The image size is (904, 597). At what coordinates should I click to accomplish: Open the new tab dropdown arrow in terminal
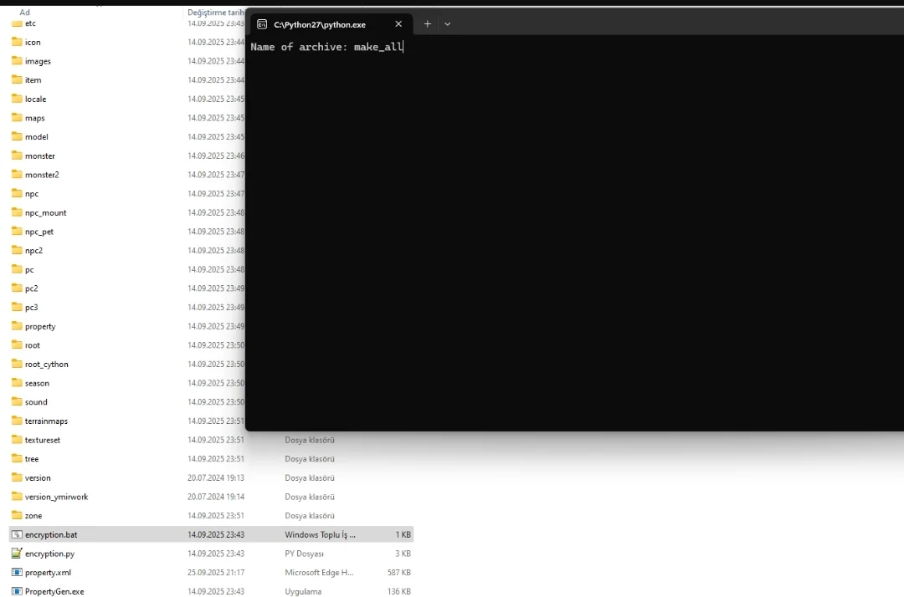(x=447, y=24)
